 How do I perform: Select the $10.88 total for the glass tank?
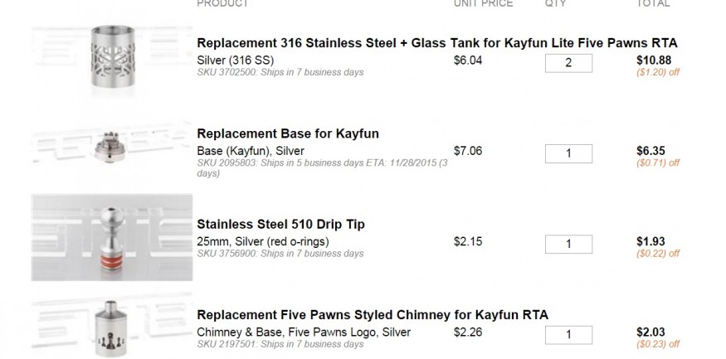pyautogui.click(x=653, y=61)
